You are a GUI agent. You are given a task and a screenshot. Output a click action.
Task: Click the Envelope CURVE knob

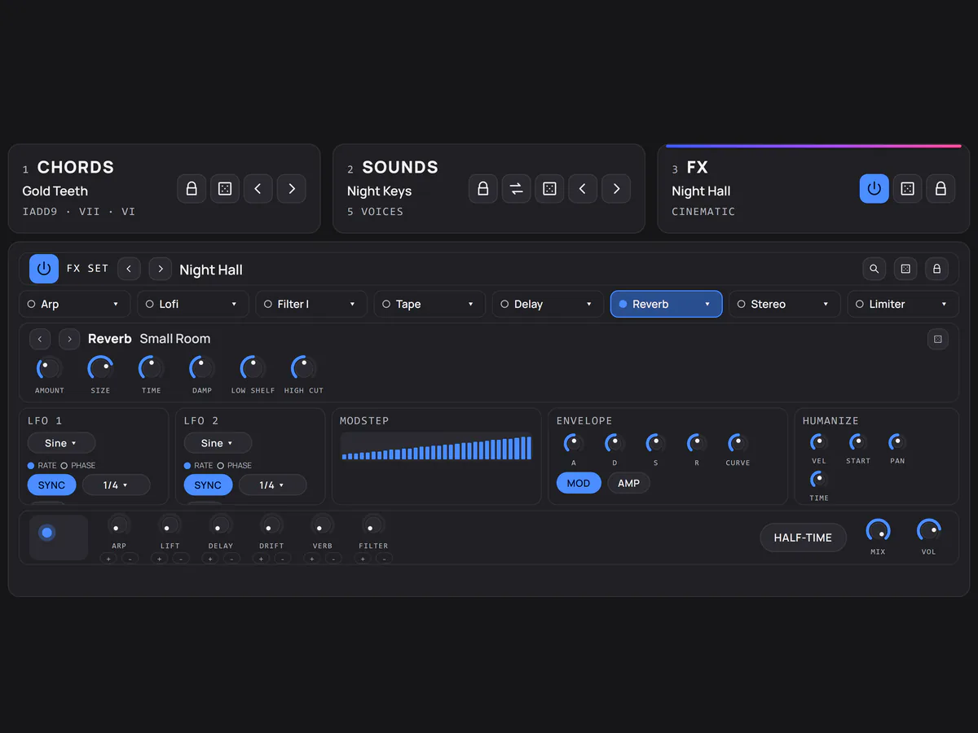(738, 443)
